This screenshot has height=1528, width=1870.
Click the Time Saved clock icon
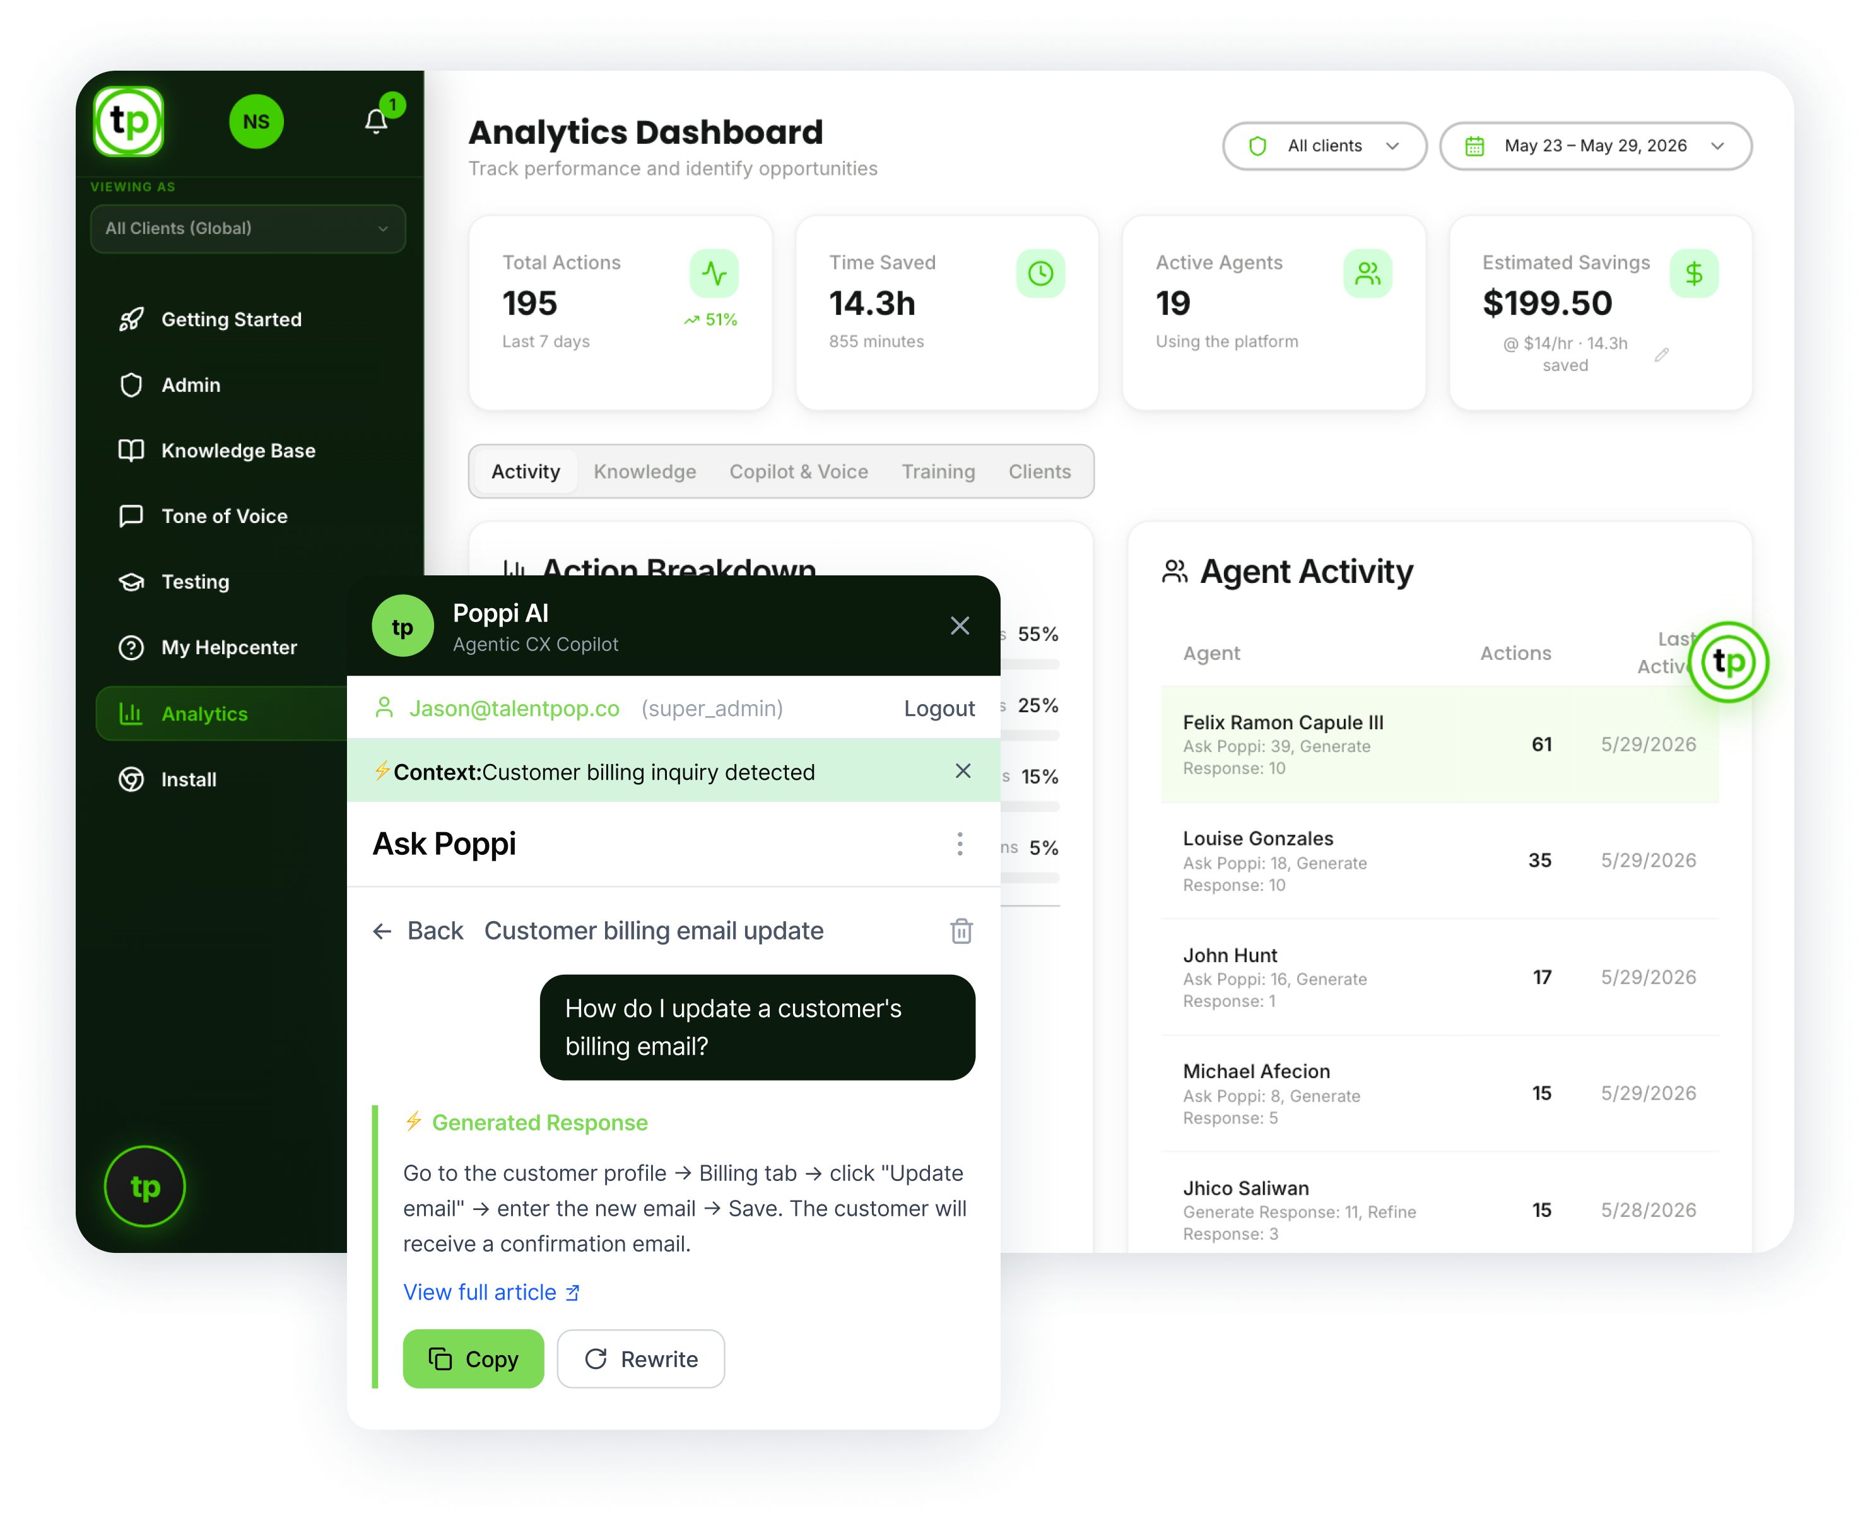[1040, 274]
